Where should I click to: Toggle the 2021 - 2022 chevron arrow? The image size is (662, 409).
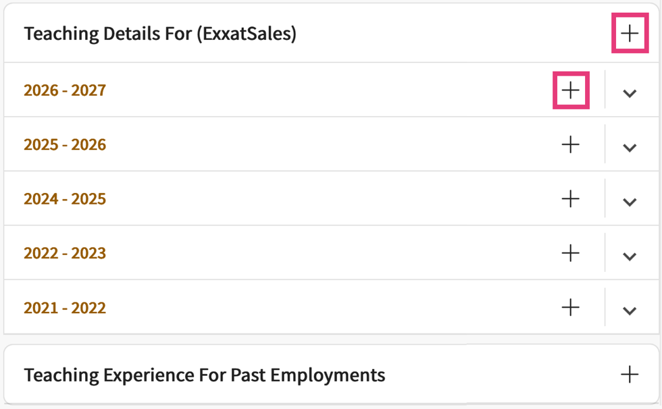(630, 310)
